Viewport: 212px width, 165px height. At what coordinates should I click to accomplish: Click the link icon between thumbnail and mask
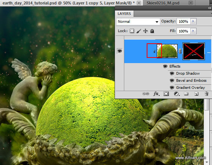pyautogui.click(x=180, y=51)
